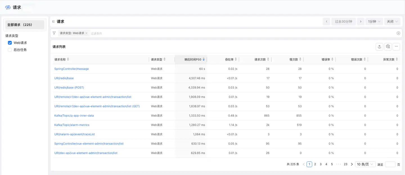Sort by 响应时间P50 column arrows
Viewport: 405px width, 175px height.
click(204, 59)
